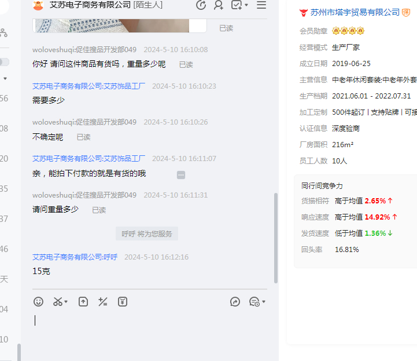Select the scissors screenshot tool
This screenshot has width=417, height=361.
[x=58, y=301]
